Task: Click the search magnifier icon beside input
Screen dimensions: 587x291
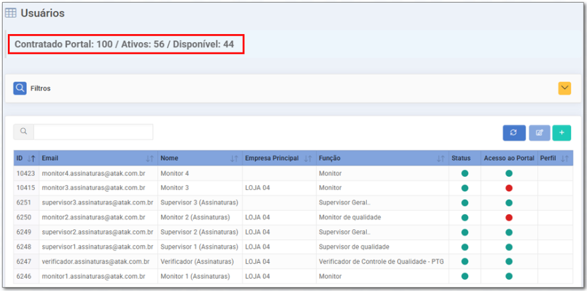Action: [x=24, y=132]
